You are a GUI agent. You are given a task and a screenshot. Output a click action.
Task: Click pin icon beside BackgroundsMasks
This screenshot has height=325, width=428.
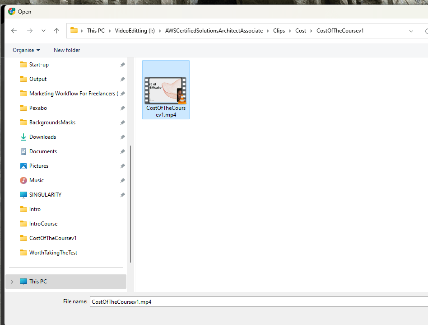click(122, 123)
